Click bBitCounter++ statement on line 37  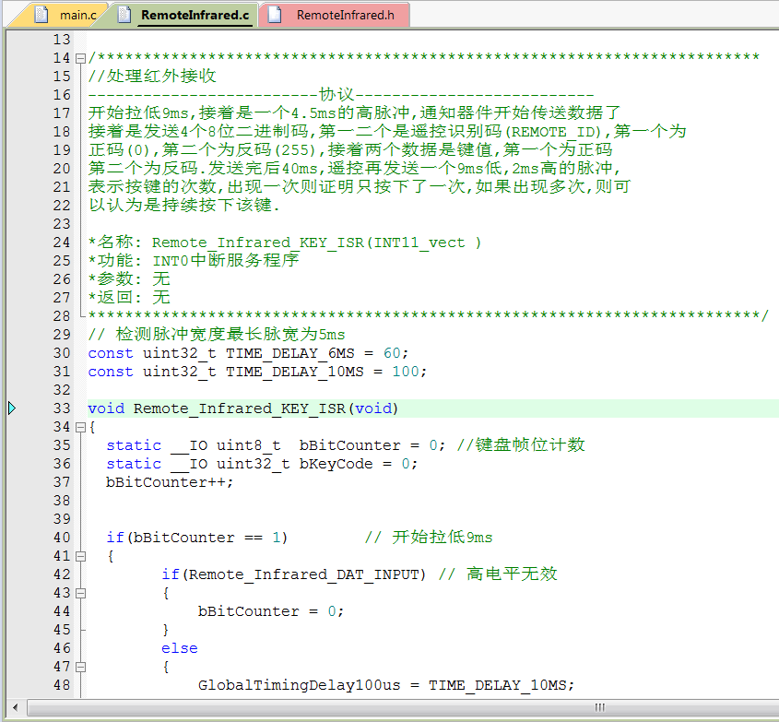coord(170,482)
